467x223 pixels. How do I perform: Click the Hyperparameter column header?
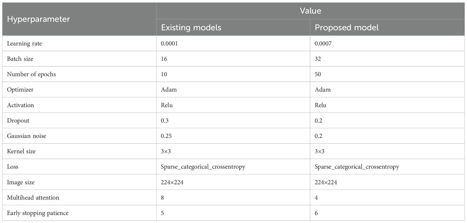point(38,19)
